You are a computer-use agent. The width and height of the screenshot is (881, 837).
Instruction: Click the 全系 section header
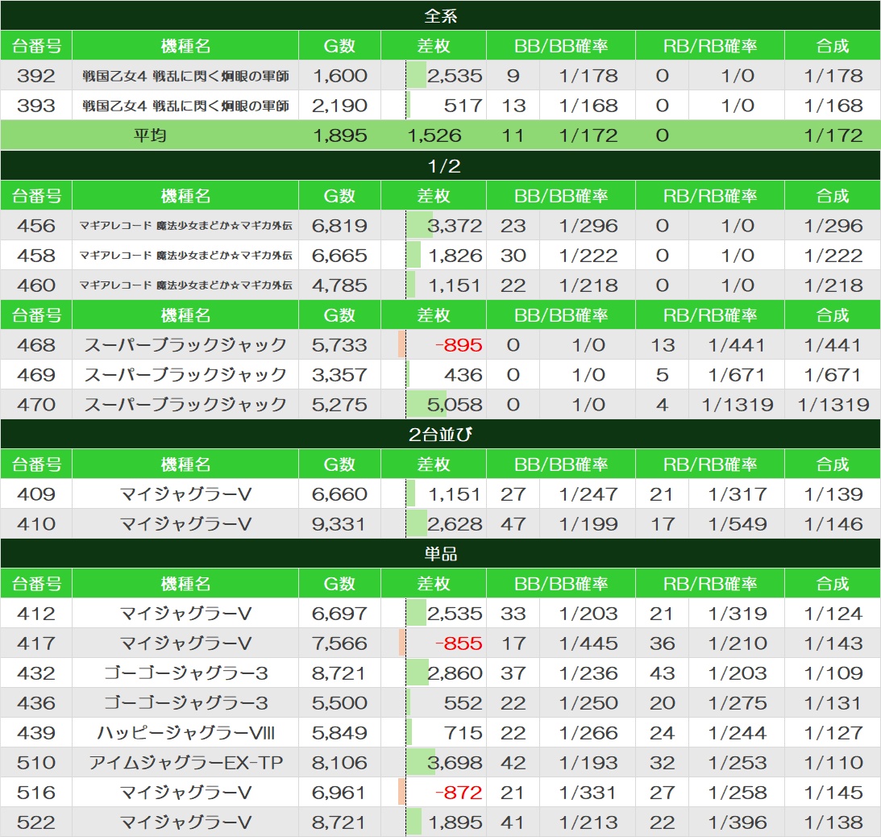click(x=440, y=15)
